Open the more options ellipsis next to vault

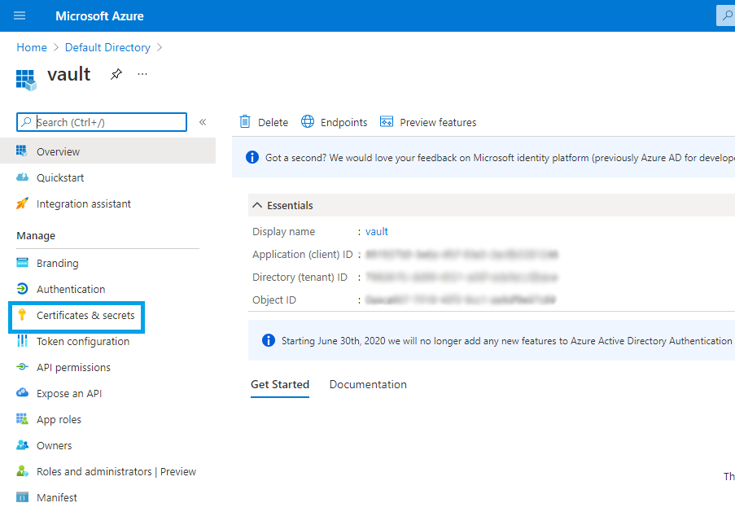coord(142,74)
